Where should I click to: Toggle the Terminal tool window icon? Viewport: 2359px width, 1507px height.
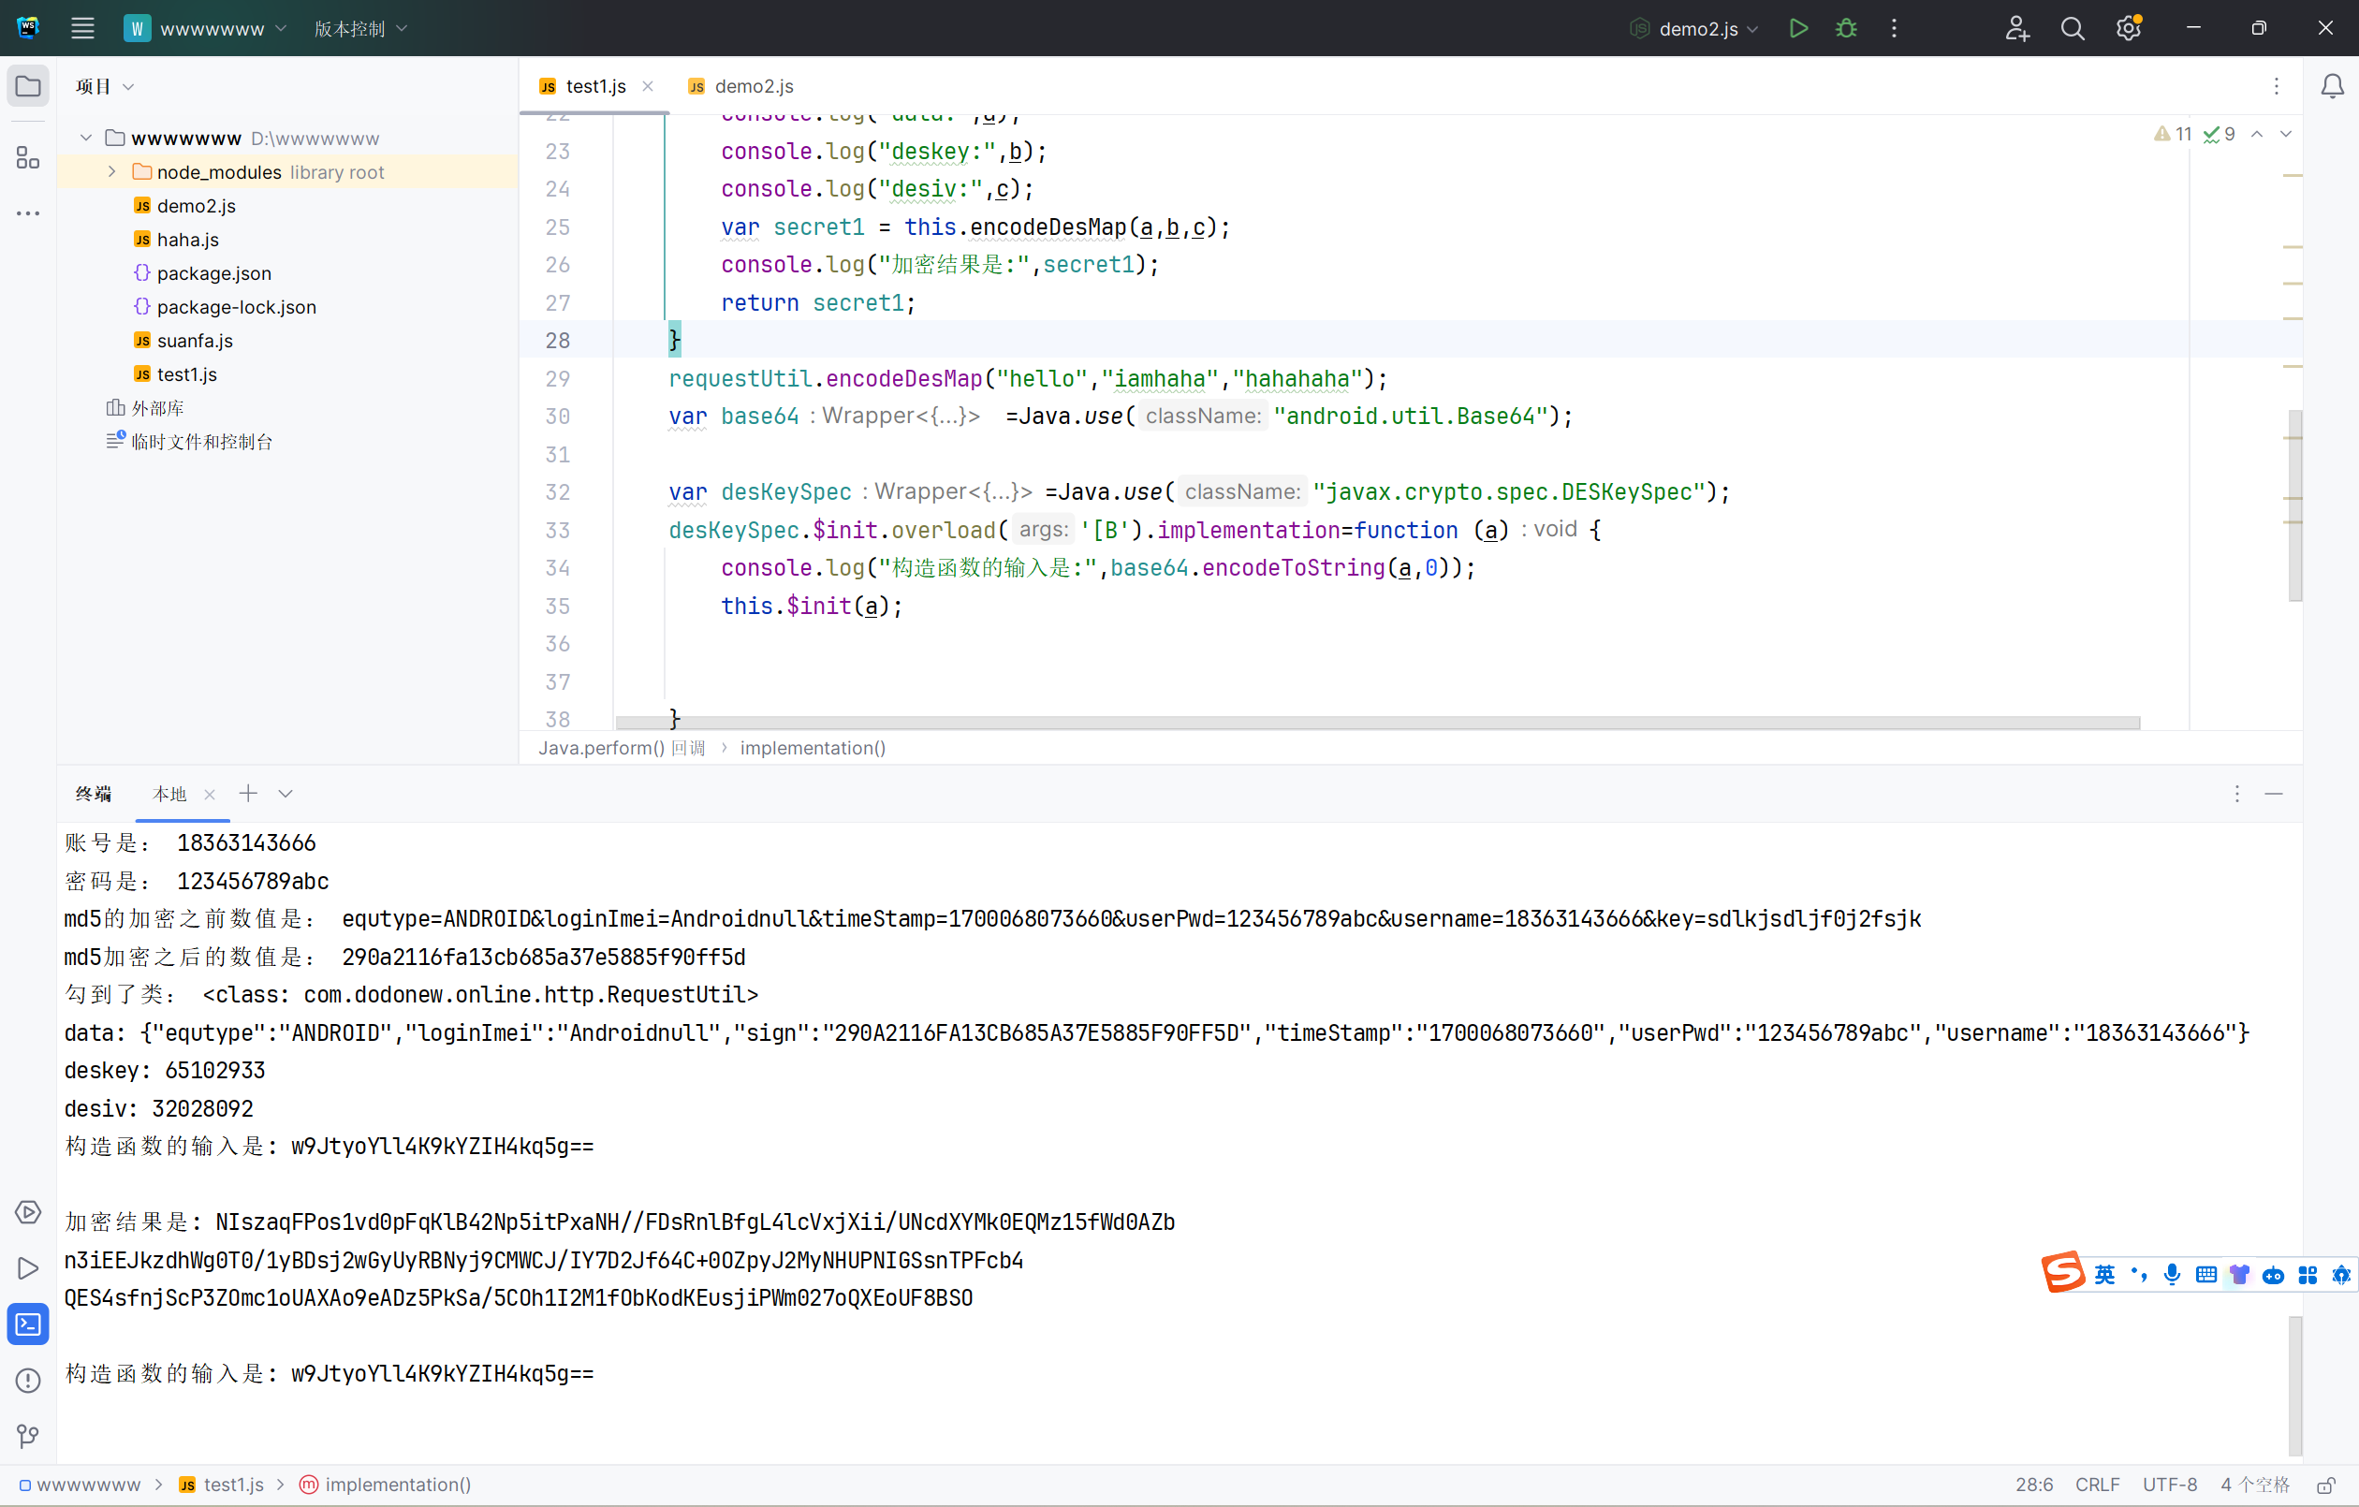coord(28,1324)
